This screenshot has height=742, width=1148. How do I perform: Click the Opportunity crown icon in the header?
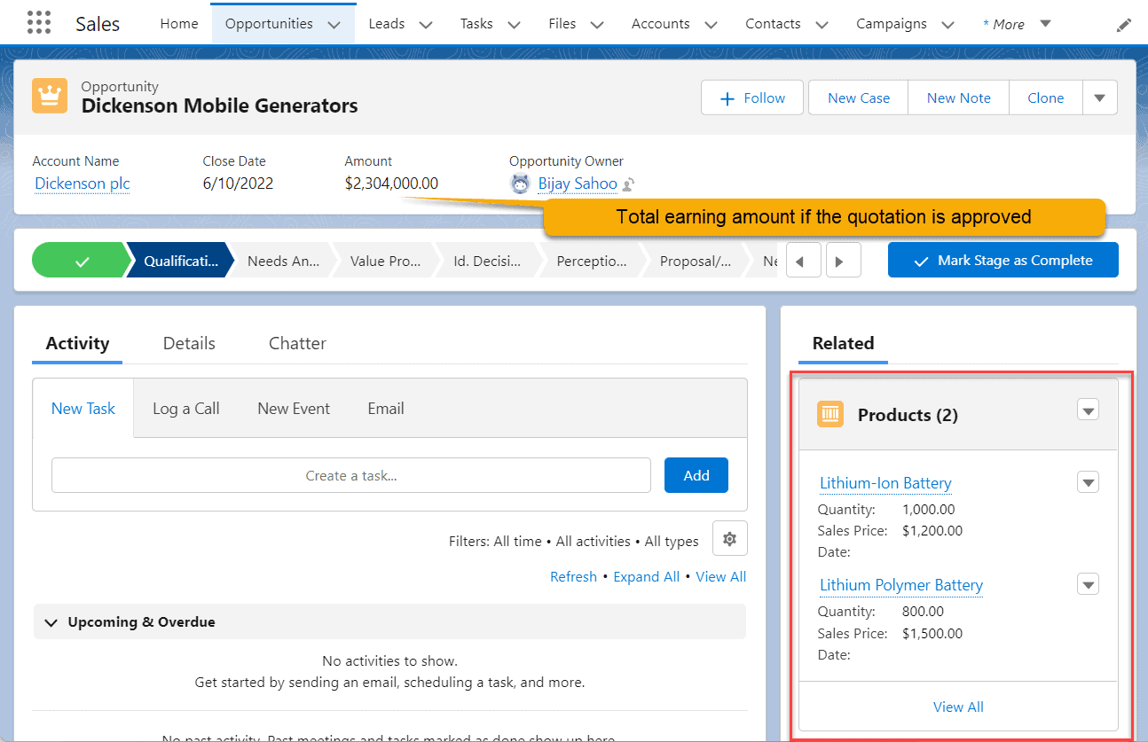pyautogui.click(x=49, y=94)
